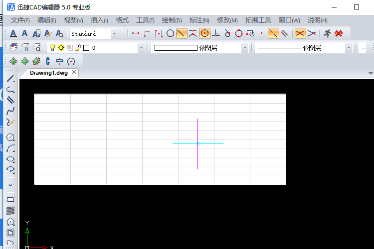Click the 3D free orbit icon
The height and width of the screenshot is (249, 374).
pyautogui.click(x=13, y=61)
